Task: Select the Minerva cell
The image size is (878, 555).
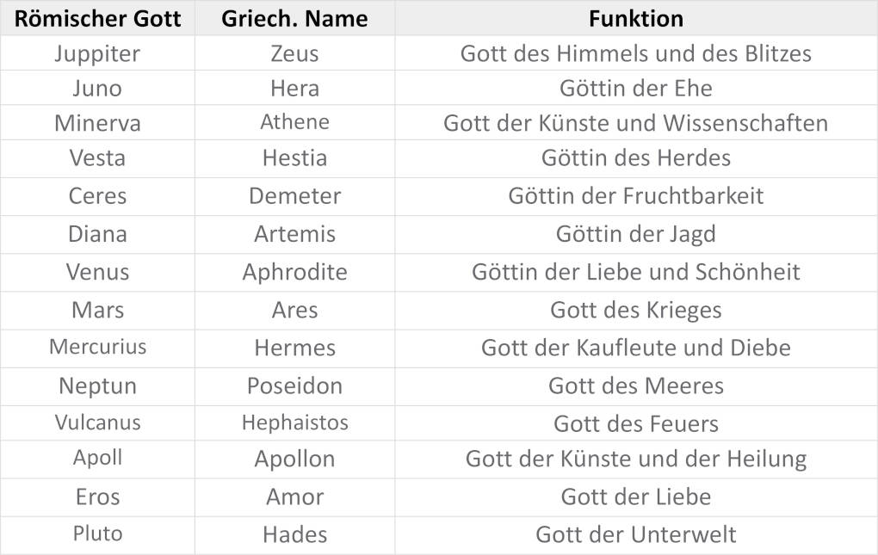Action: coord(97,123)
